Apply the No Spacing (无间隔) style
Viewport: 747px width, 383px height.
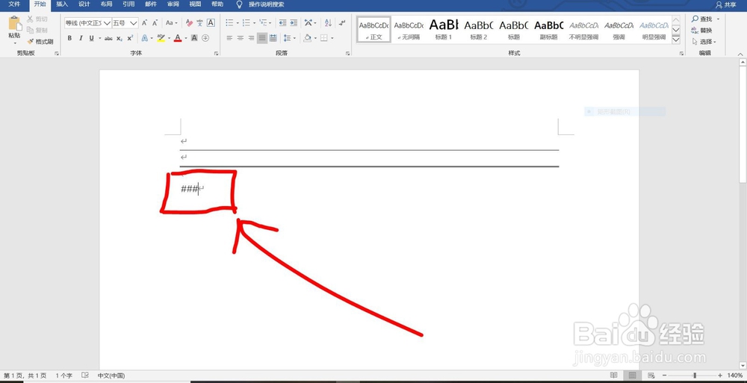coord(409,30)
